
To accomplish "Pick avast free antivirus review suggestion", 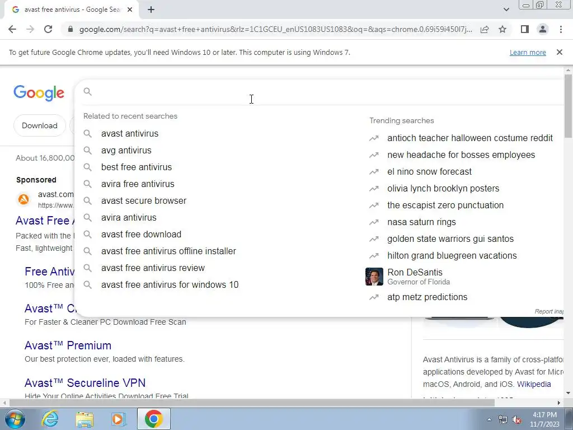I will click(153, 268).
